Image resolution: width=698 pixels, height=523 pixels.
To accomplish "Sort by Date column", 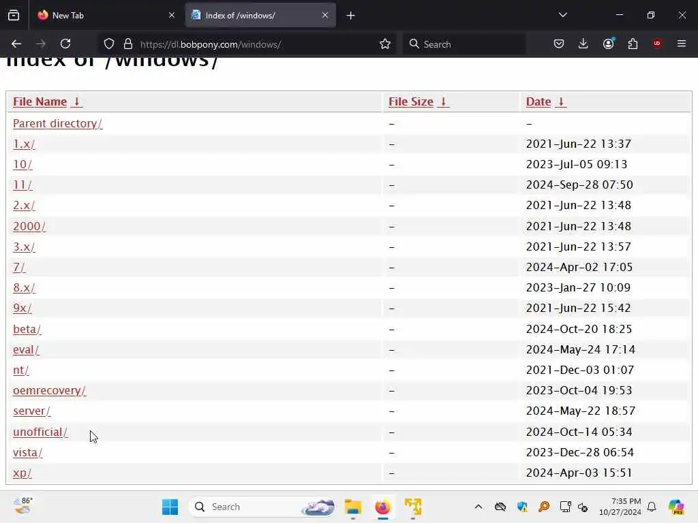I will pos(545,102).
